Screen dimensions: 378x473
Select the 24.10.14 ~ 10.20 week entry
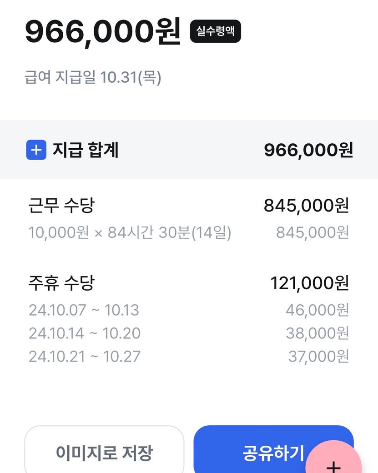pyautogui.click(x=85, y=333)
